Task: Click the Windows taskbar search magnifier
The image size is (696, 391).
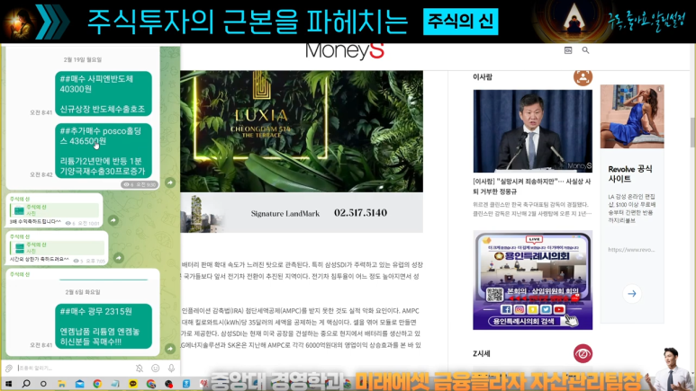Action: [26, 384]
